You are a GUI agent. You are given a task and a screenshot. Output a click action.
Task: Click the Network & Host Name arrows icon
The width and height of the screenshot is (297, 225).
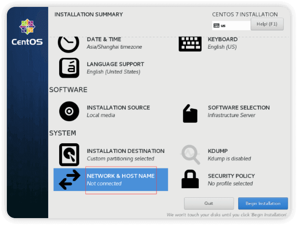pyautogui.click(x=69, y=180)
